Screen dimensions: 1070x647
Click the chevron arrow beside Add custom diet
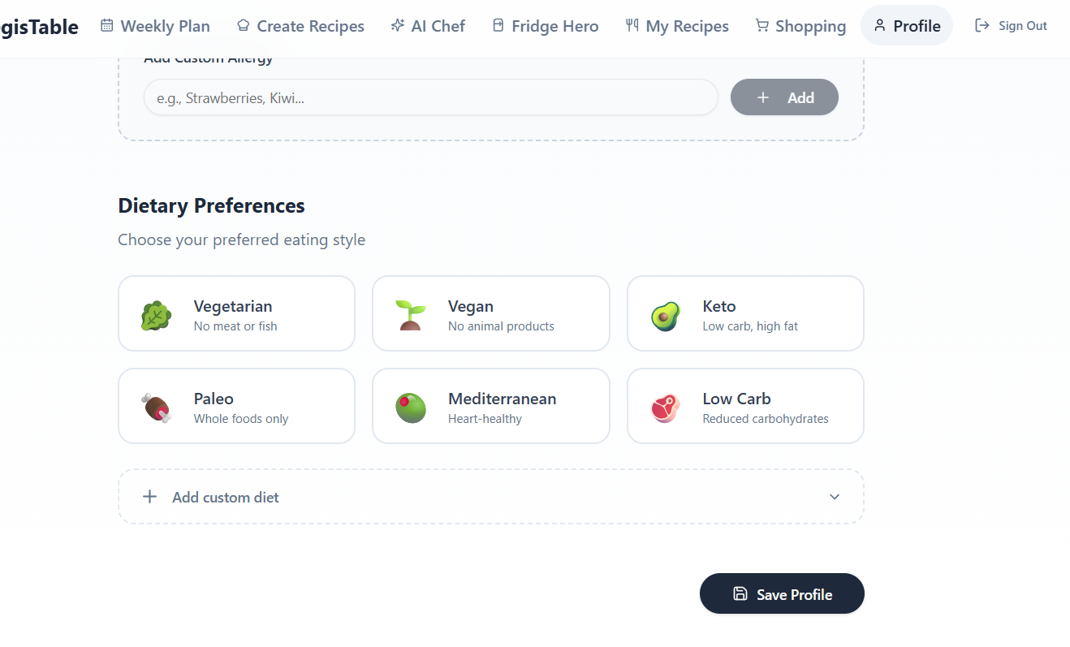tap(835, 497)
